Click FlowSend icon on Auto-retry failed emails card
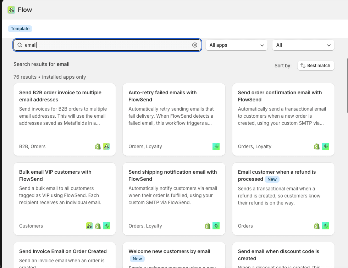The width and height of the screenshot is (348, 268). [x=216, y=146]
